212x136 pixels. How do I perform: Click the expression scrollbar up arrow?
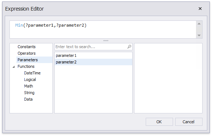199,24
